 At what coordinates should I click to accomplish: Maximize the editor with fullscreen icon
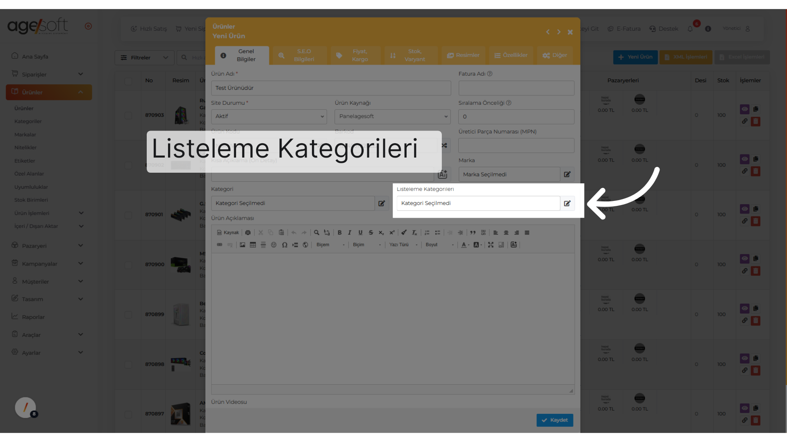491,245
